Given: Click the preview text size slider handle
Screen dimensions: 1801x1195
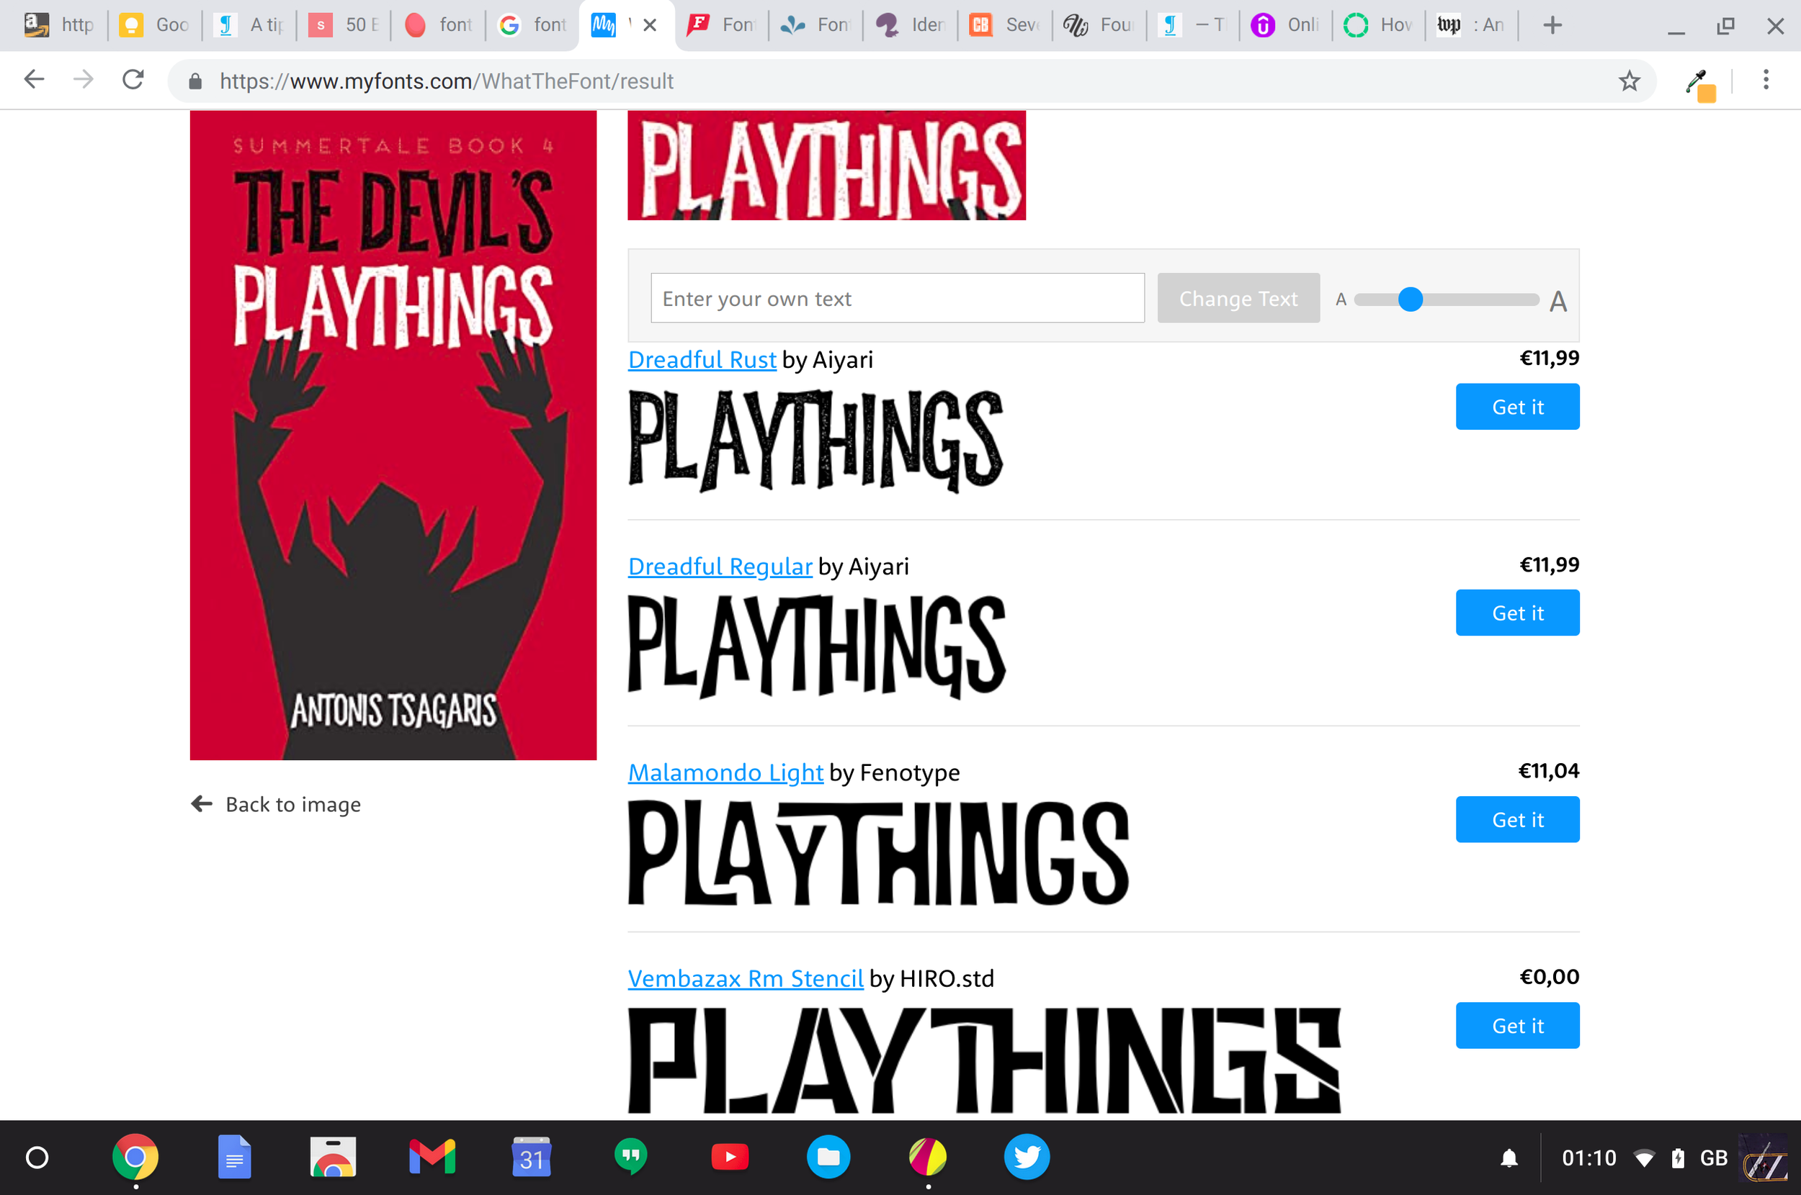Looking at the screenshot, I should click(1411, 299).
